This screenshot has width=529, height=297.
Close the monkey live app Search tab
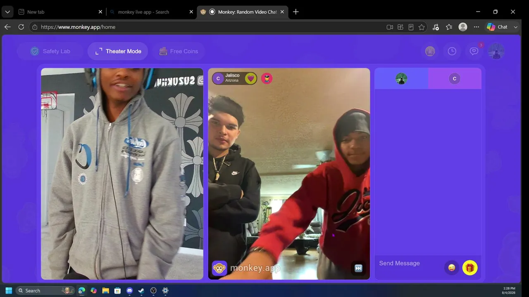(191, 12)
